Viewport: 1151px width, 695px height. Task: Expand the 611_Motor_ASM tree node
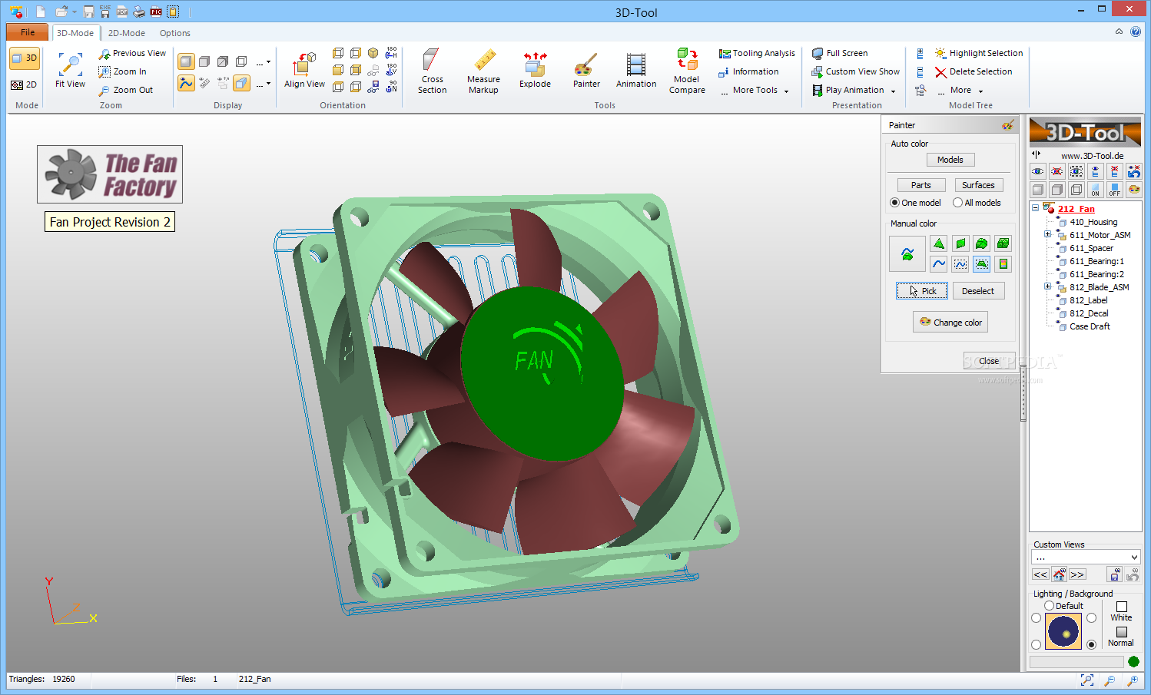1047,234
